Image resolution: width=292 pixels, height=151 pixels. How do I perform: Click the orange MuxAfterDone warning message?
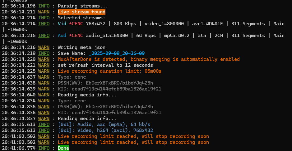click(x=149, y=59)
